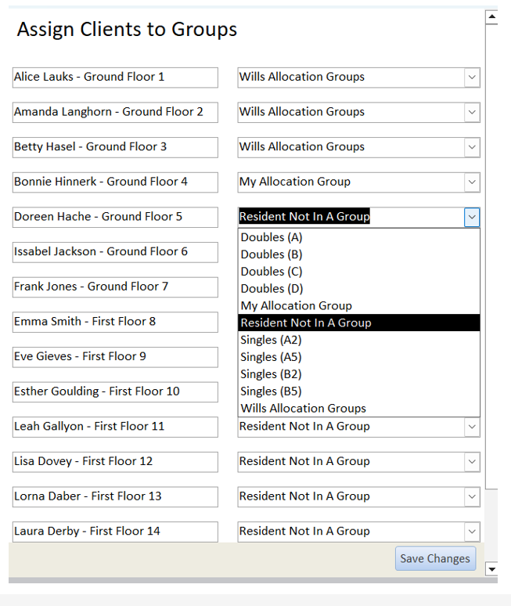Expand Amanda Langhorn's group dropdown arrow
The width and height of the screenshot is (511, 606).
point(472,113)
